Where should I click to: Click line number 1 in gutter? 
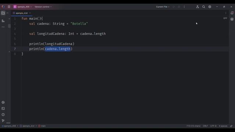pos(15,19)
